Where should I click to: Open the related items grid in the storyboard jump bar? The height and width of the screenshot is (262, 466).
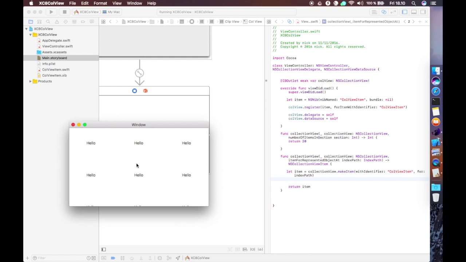(x=103, y=21)
